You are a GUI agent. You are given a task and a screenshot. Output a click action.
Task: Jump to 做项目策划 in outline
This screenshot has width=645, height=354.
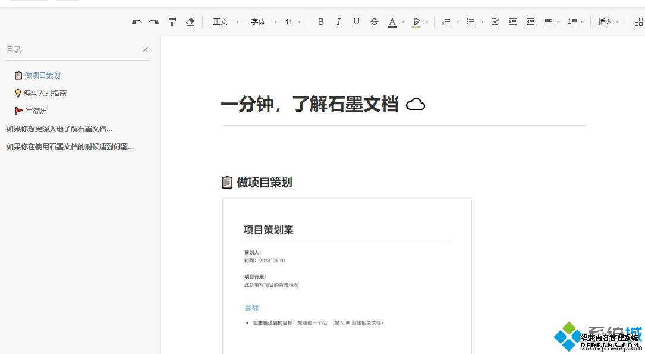(x=42, y=76)
